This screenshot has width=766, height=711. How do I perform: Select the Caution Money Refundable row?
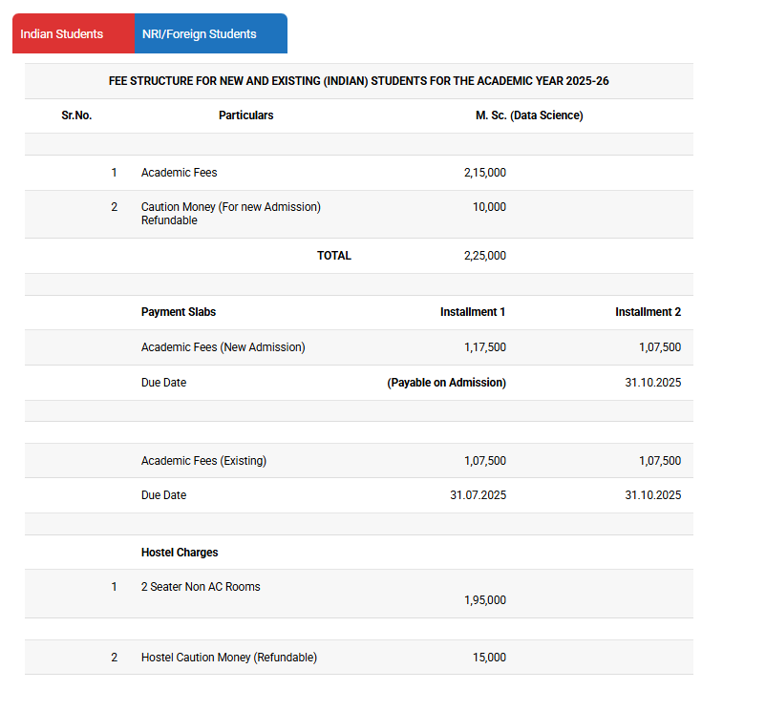point(230,214)
